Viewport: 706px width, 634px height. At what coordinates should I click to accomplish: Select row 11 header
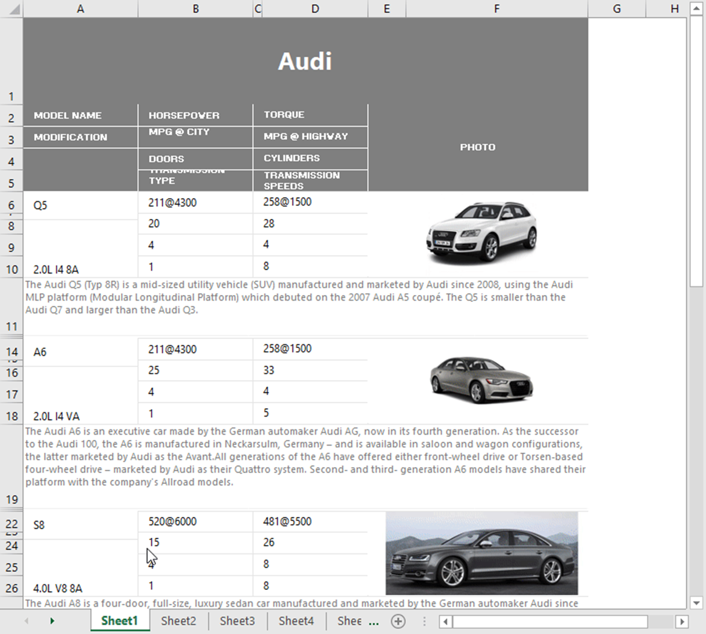pos(12,306)
